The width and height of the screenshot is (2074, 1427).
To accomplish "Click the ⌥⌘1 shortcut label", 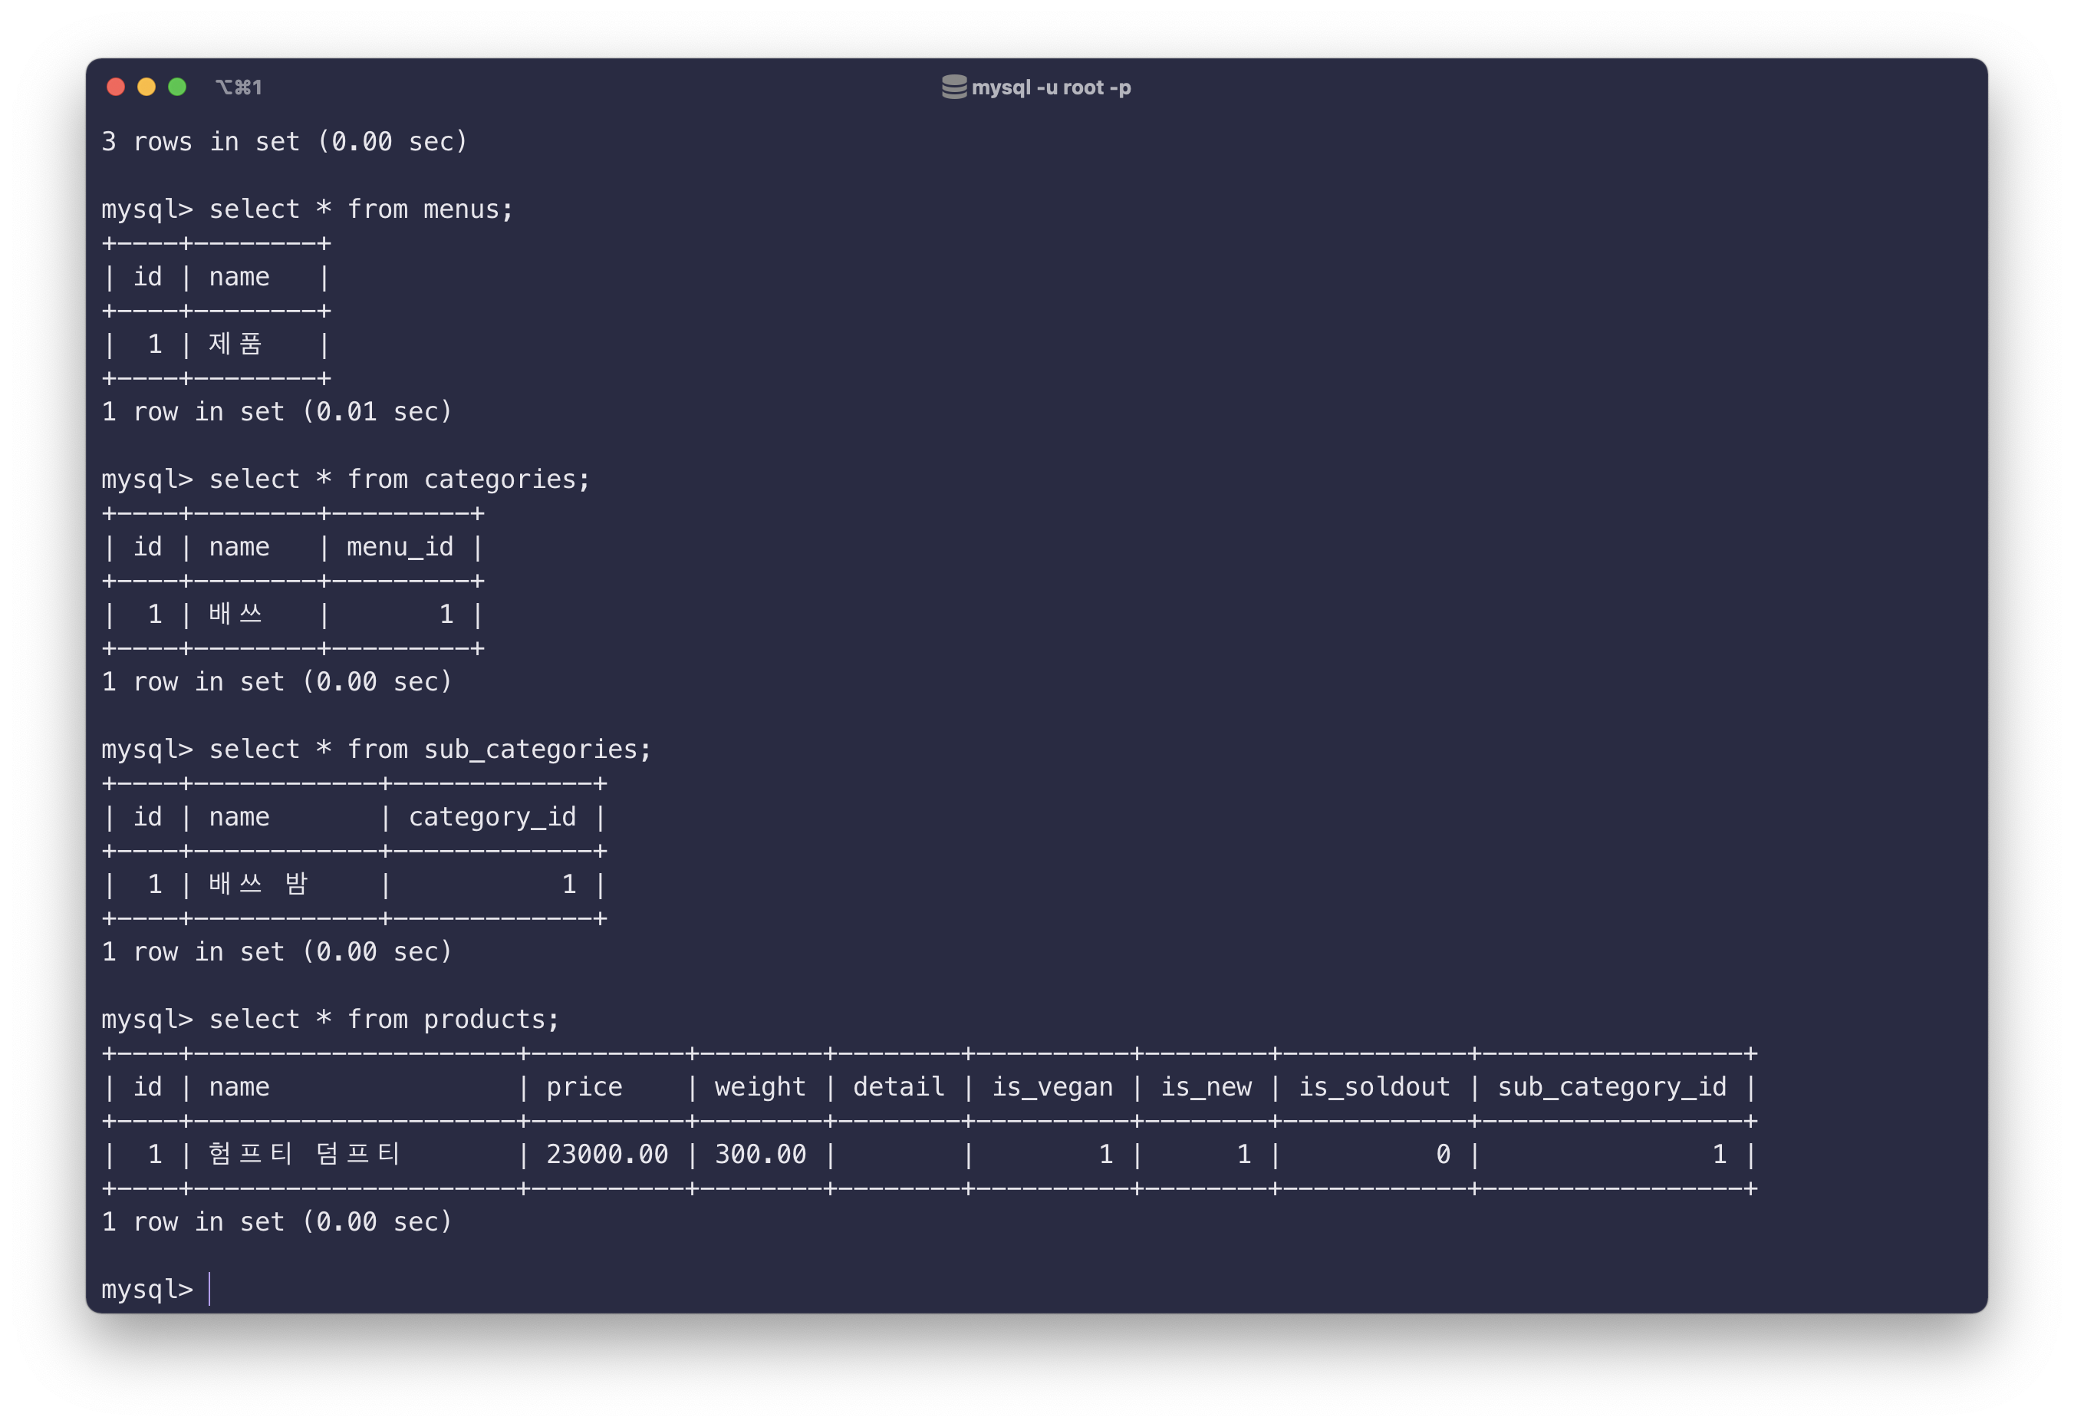I will 239,87.
